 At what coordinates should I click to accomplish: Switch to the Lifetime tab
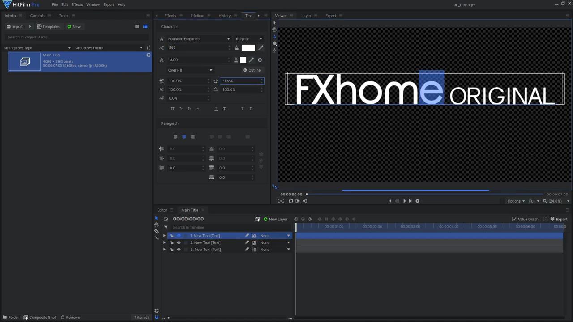197,16
